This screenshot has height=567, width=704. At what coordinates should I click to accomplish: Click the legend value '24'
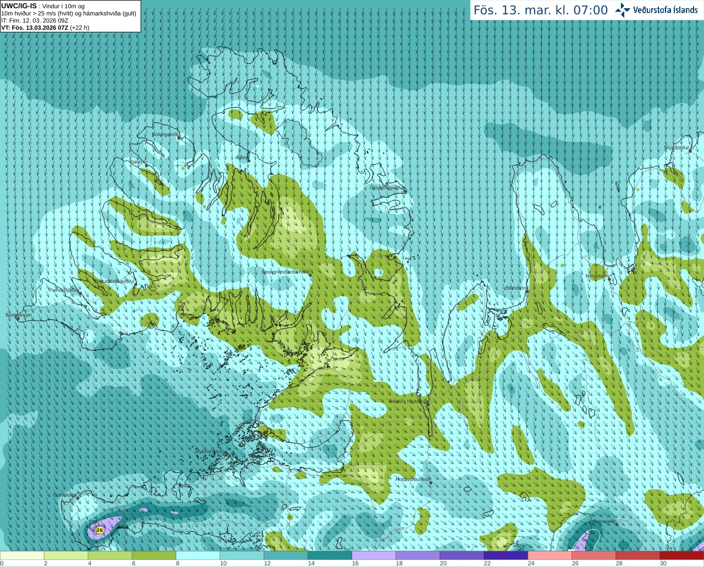(531, 563)
